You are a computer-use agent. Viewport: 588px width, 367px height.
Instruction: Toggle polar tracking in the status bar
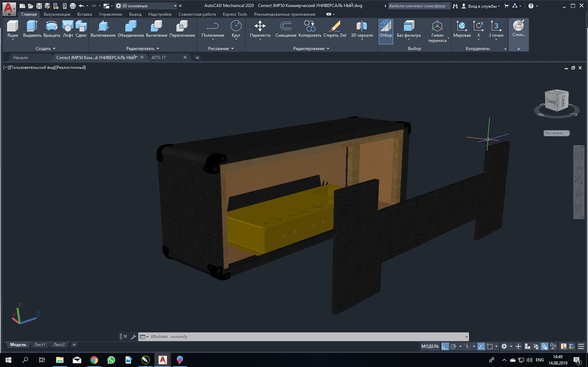coord(453,346)
